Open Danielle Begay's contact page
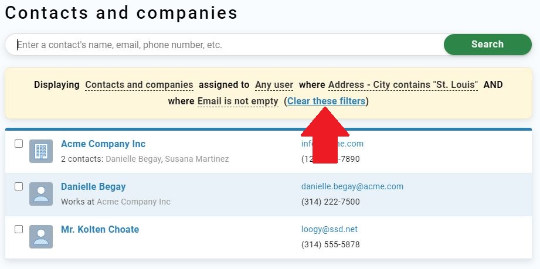The height and width of the screenshot is (269, 540). click(x=93, y=187)
